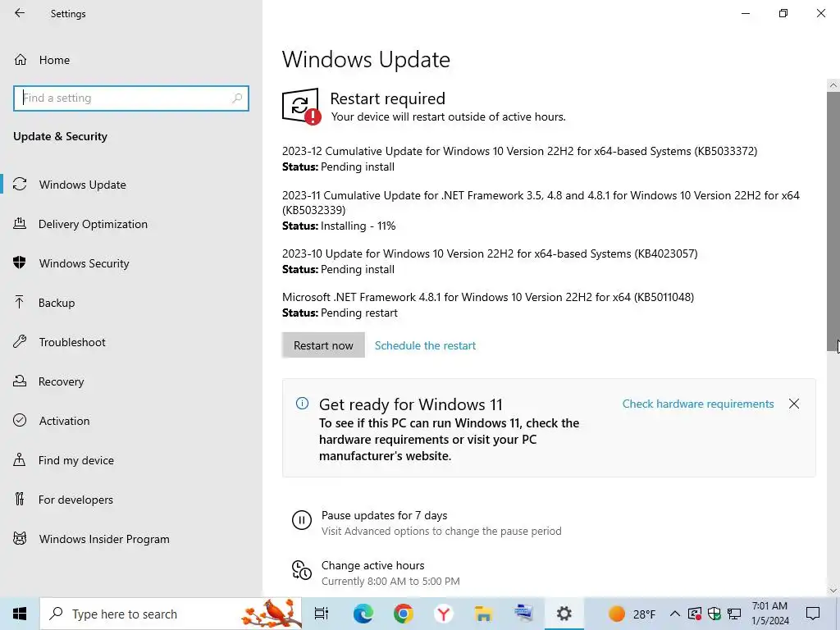The image size is (840, 630).
Task: Launch Yandex browser from the taskbar
Action: click(x=443, y=614)
